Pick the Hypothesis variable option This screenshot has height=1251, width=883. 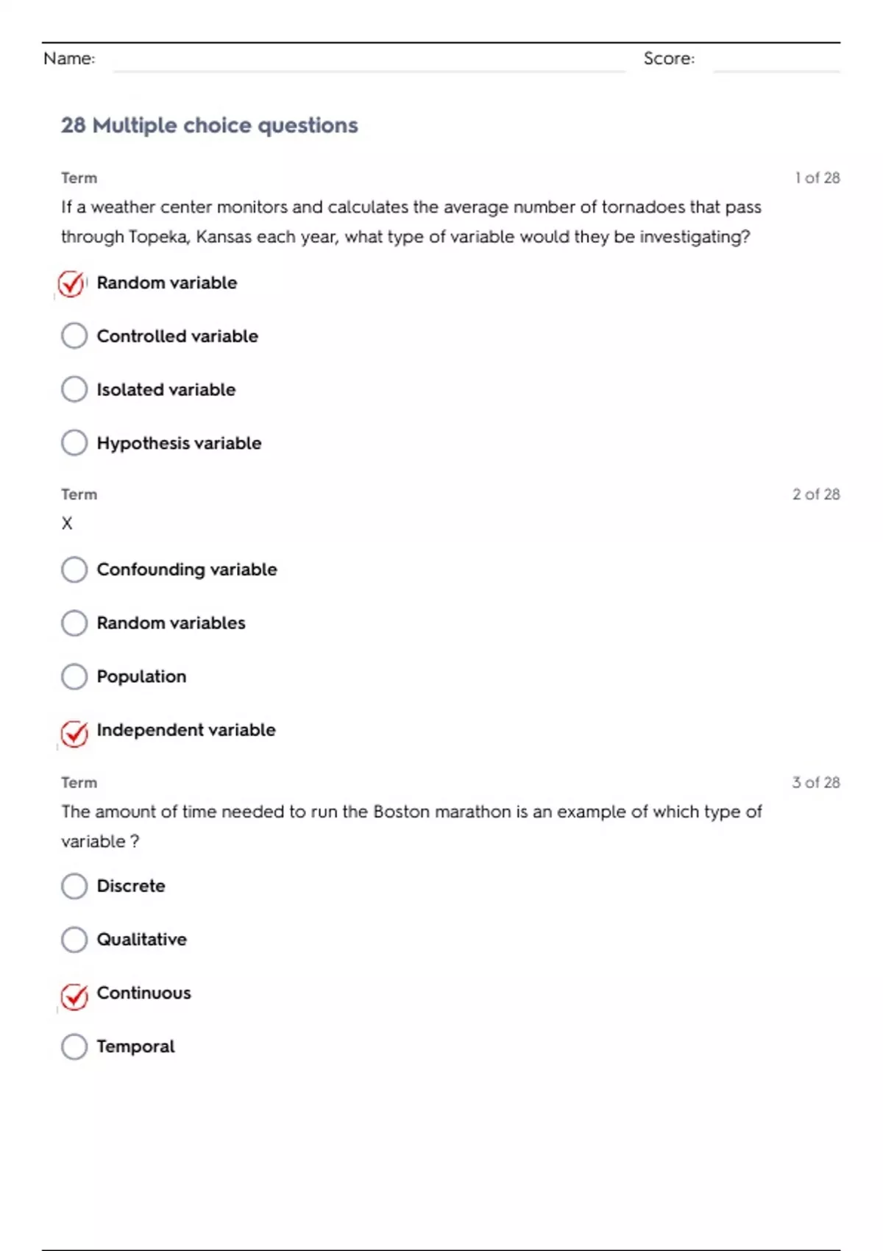74,443
